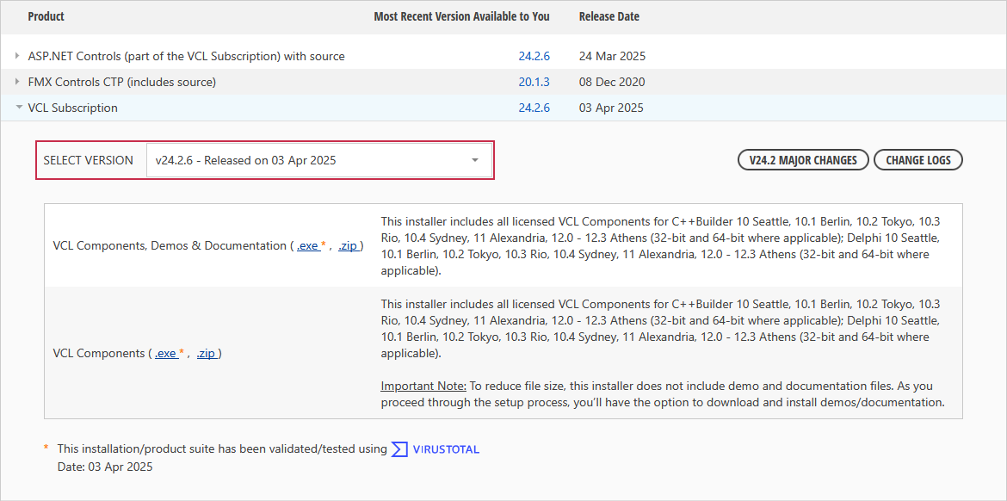Download the .exe for VCL Components only
The height and width of the screenshot is (501, 1007).
pos(166,354)
